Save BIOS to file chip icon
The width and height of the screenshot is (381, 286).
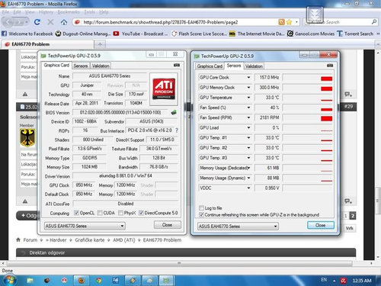(174, 112)
